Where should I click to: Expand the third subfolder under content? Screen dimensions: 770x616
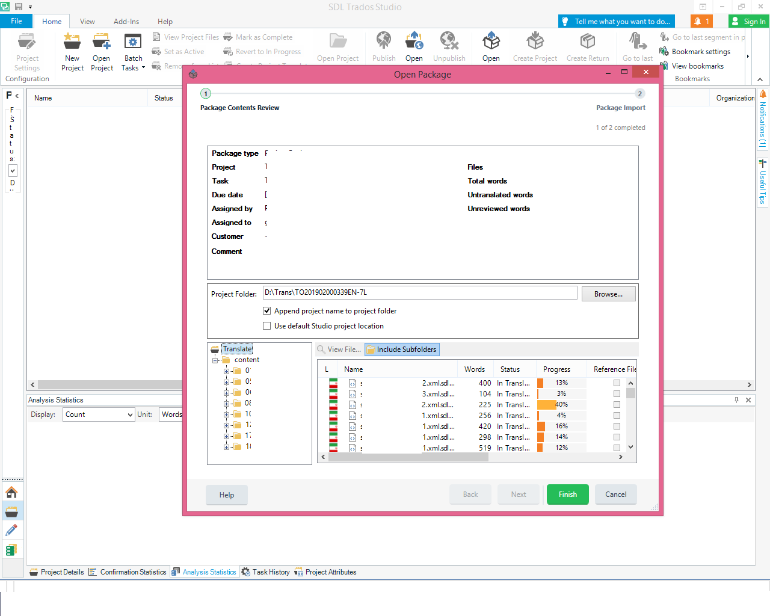click(227, 393)
